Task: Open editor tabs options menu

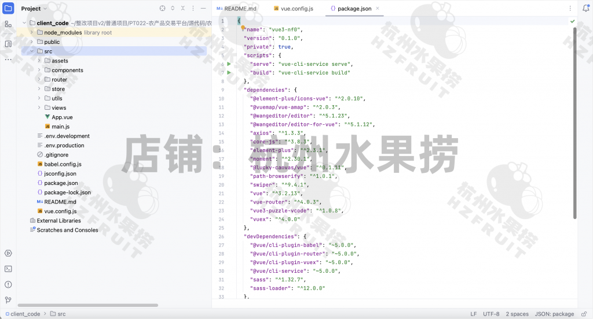Action: point(570,8)
